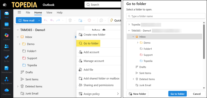Launch Copilot from the left rail
The image size is (207, 98).
pyautogui.click(x=7, y=37)
